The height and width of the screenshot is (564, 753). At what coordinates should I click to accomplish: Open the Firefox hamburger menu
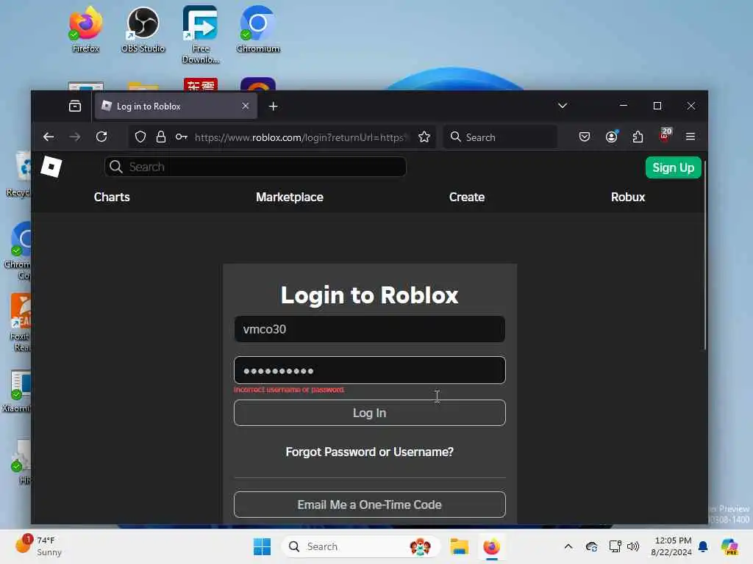point(690,137)
